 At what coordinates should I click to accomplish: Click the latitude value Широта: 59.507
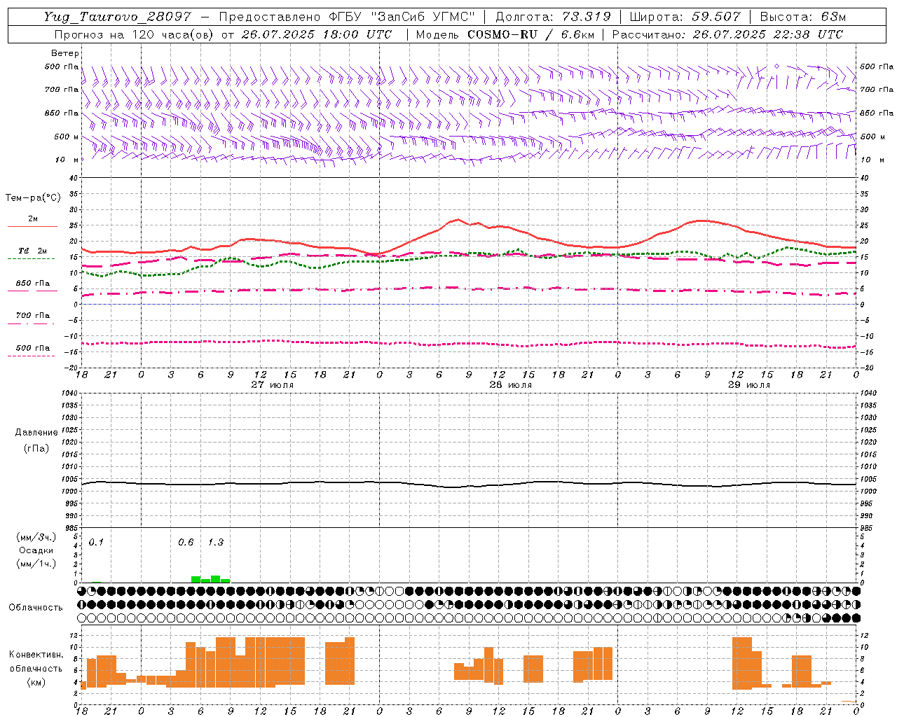tap(685, 17)
